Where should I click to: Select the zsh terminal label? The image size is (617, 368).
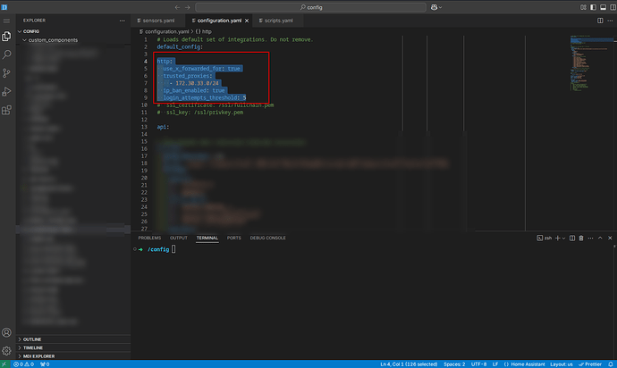tap(545, 238)
